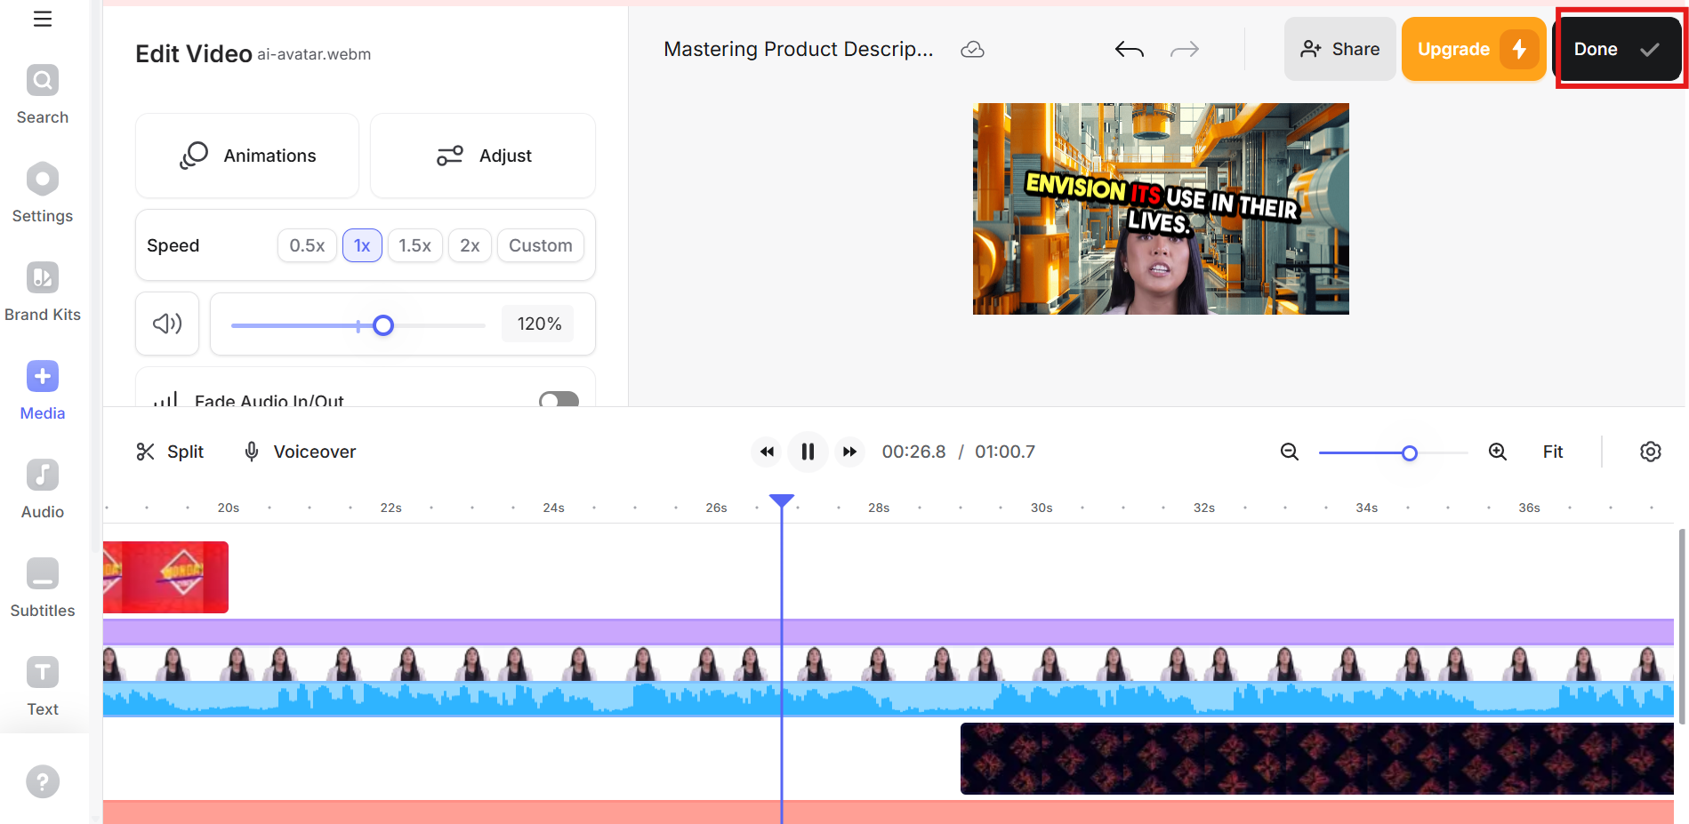Open the Audio panel
This screenshot has width=1689, height=824.
pos(42,488)
